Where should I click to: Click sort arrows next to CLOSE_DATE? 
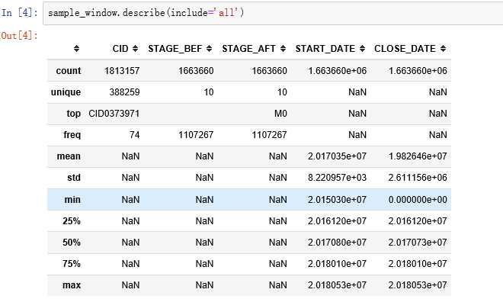point(443,49)
